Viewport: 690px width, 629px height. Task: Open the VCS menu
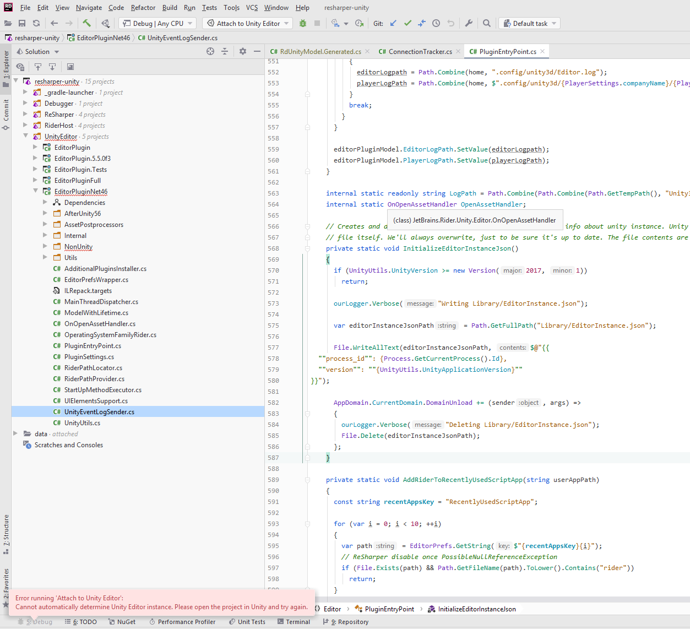pyautogui.click(x=252, y=8)
